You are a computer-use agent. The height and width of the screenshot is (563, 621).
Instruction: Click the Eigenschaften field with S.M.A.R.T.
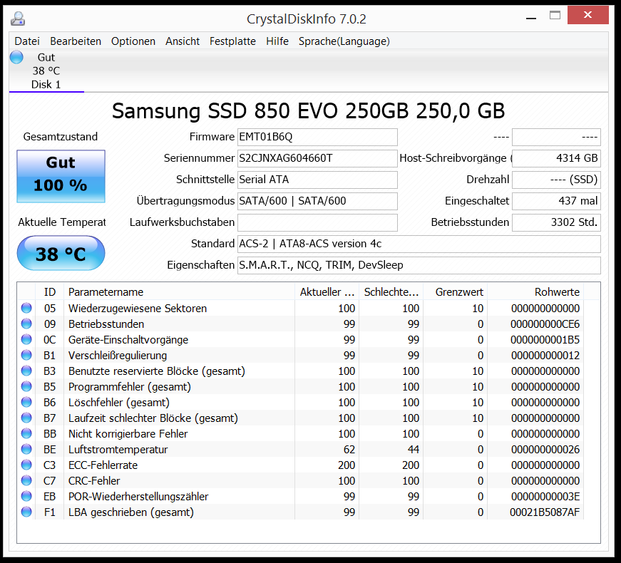tap(419, 265)
